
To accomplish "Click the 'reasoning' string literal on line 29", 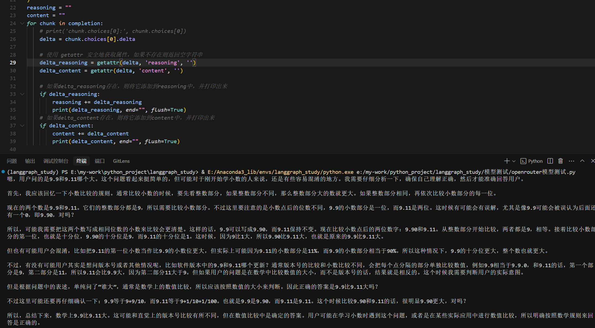I will [162, 63].
